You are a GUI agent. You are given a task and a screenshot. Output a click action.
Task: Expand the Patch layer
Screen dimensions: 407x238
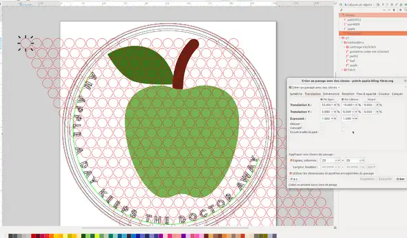click(342, 70)
